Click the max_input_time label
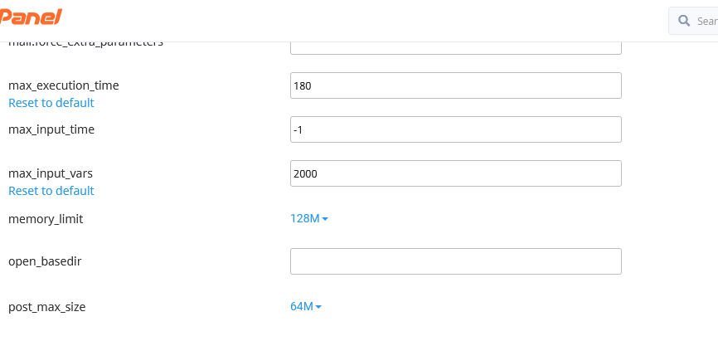Viewport: 718px width, 341px height. pyautogui.click(x=51, y=129)
